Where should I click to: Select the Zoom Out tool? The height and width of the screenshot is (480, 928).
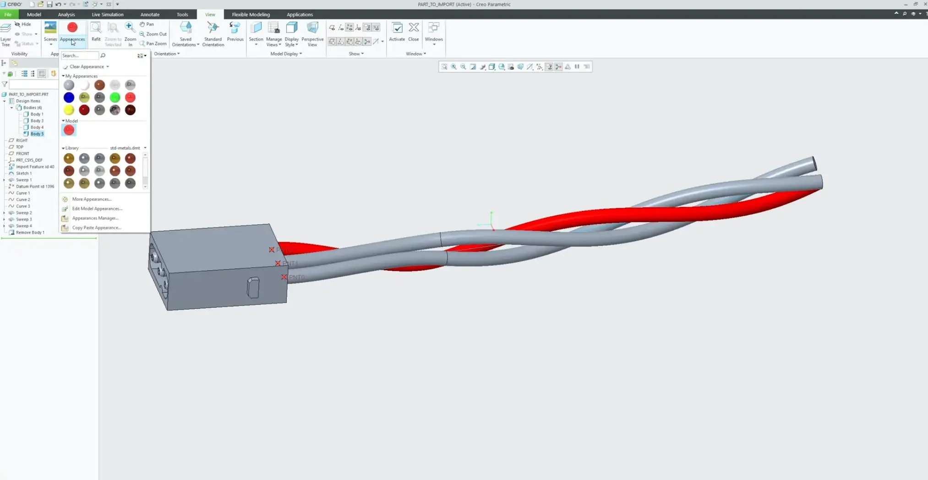[x=153, y=34]
